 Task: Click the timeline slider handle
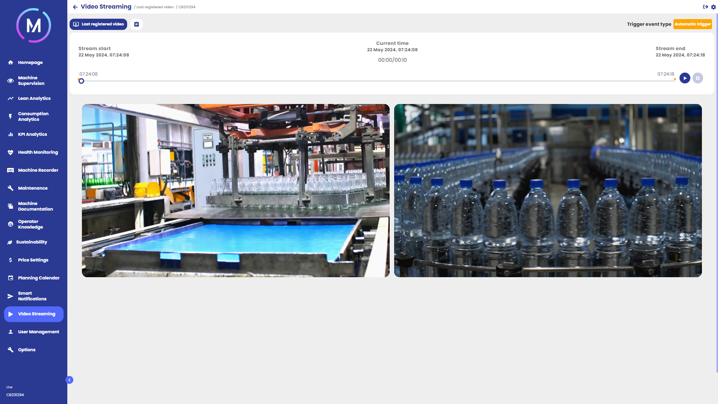tap(81, 81)
